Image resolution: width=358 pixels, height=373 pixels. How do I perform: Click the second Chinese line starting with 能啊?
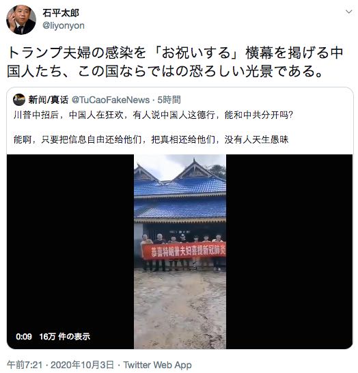point(151,139)
